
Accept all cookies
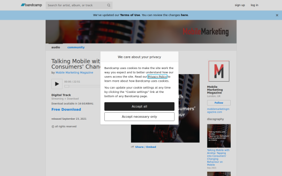[x=140, y=107]
